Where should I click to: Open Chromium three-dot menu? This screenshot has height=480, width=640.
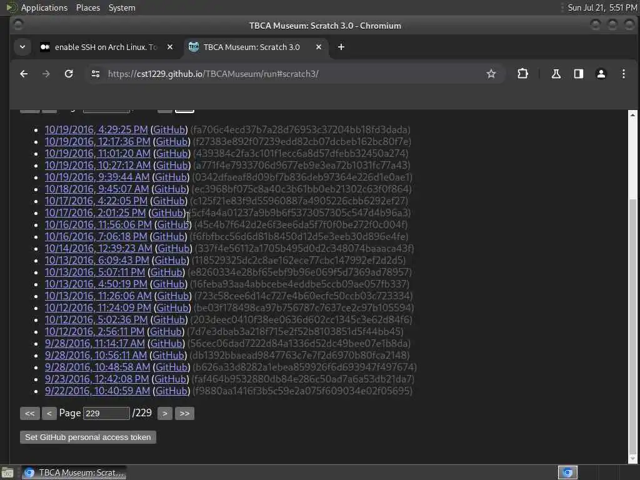[623, 74]
